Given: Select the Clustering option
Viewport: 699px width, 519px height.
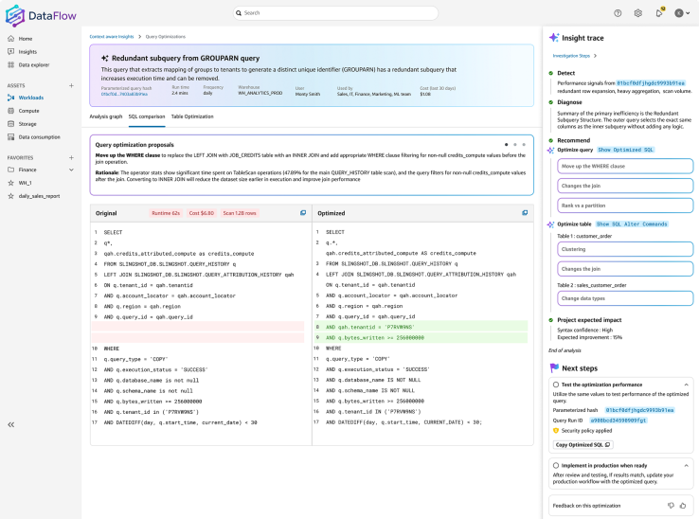Looking at the screenshot, I should (625, 249).
